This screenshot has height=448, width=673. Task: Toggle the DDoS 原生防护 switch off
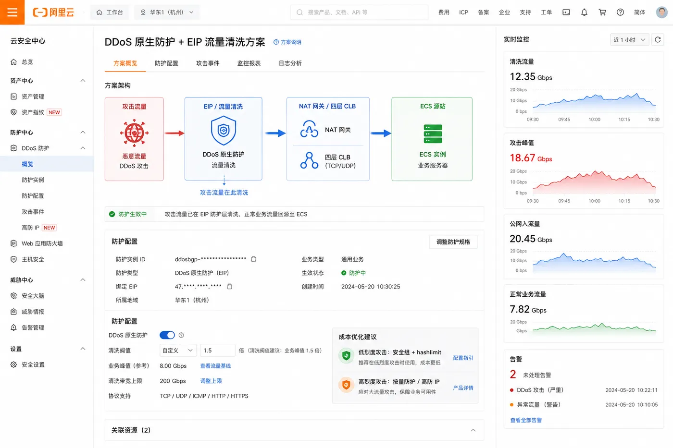167,335
